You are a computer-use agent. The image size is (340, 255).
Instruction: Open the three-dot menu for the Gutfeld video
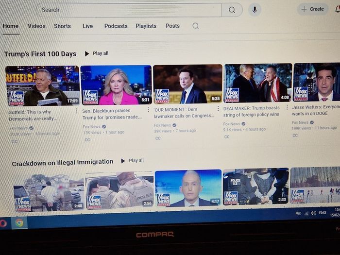(77, 111)
